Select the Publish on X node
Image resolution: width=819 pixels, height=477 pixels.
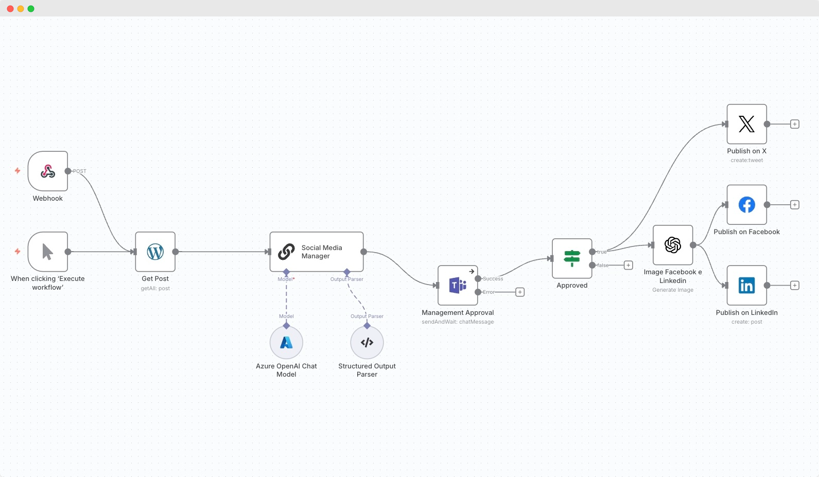pyautogui.click(x=746, y=125)
